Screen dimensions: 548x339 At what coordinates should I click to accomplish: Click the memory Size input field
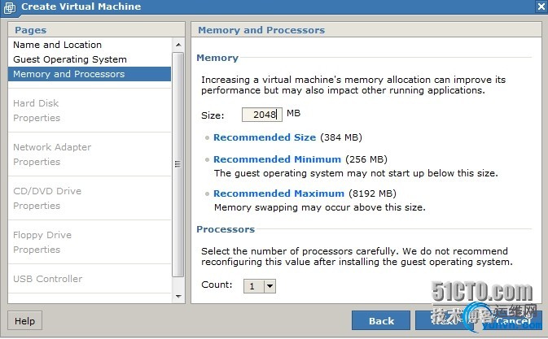(261, 115)
